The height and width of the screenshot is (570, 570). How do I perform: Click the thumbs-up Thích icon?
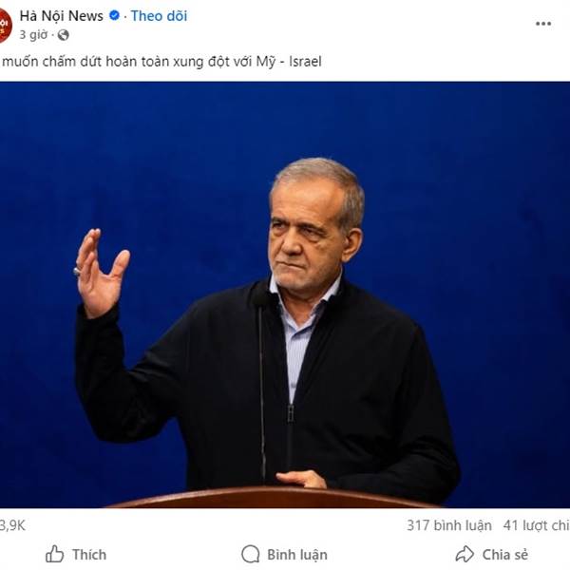coord(54,554)
